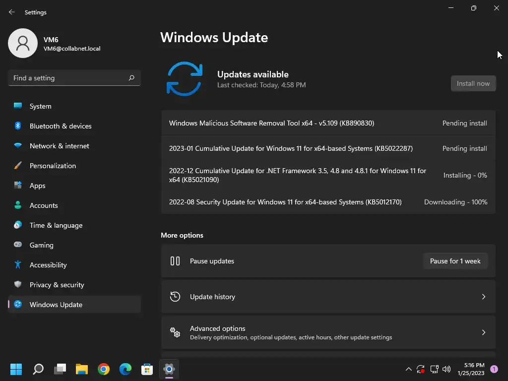Open the notification badge in tray
The image size is (508, 381).
[494, 369]
